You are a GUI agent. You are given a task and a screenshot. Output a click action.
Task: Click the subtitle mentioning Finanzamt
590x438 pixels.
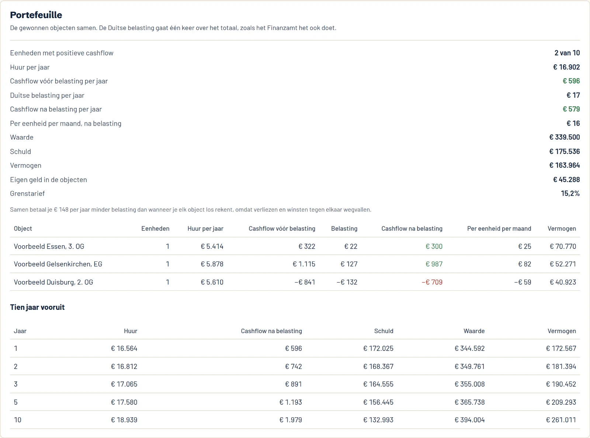tap(173, 28)
